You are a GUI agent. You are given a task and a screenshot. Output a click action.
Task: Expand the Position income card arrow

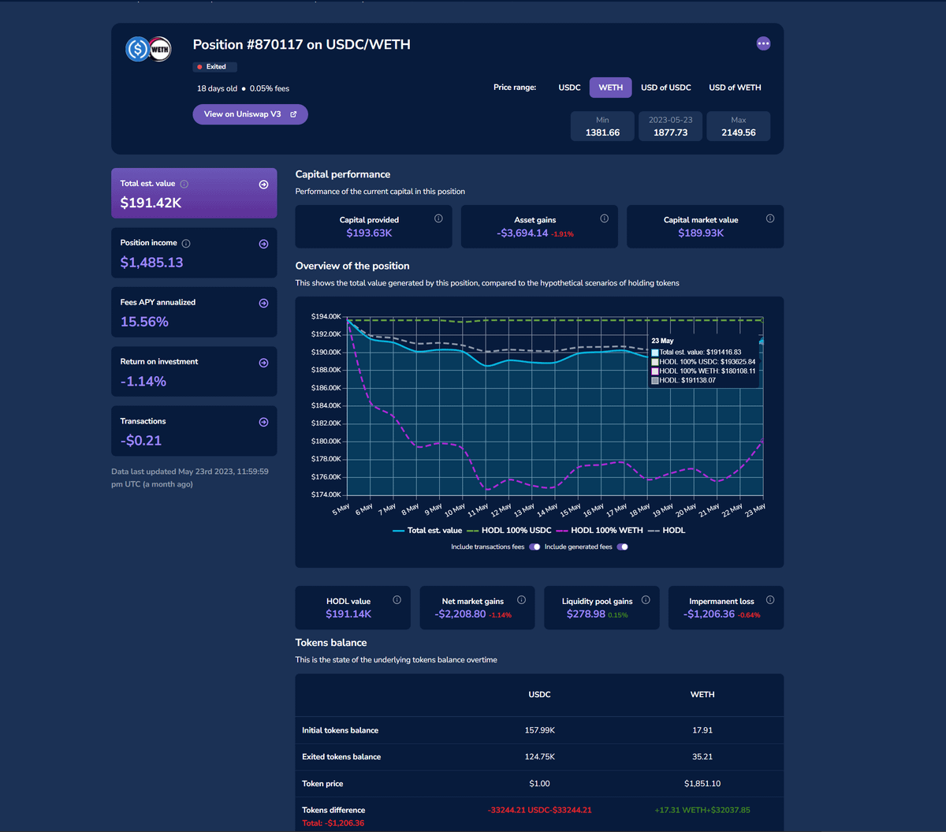click(x=263, y=244)
